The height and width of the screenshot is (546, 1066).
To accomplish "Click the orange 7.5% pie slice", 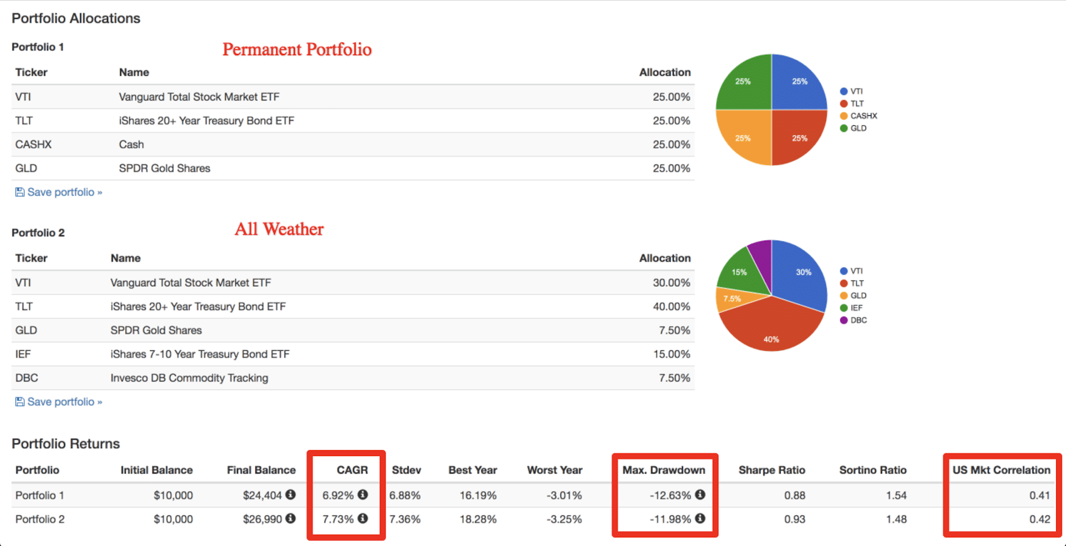I will [x=736, y=299].
